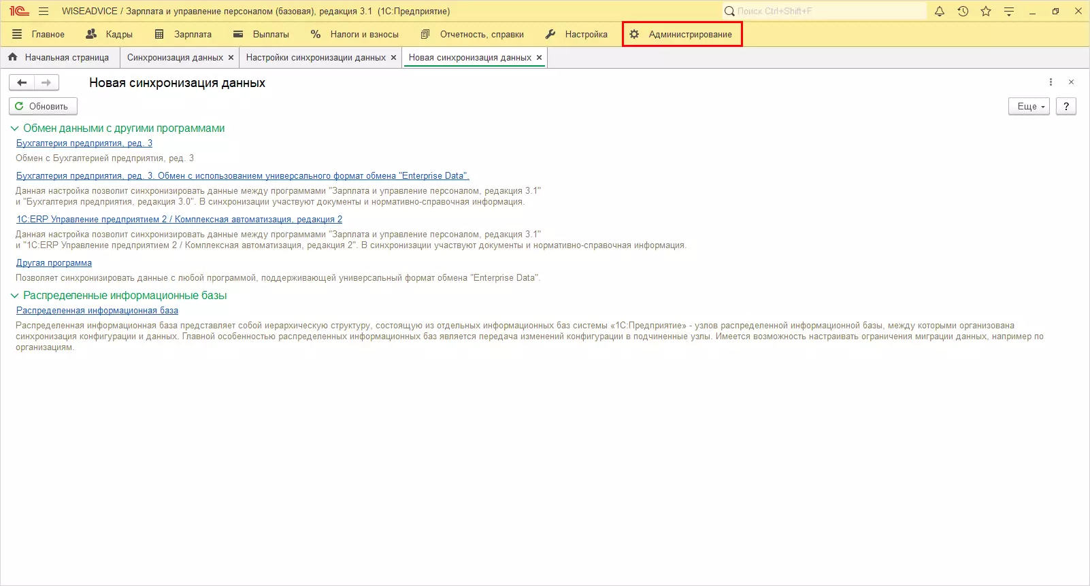
Task: Open the Бухгалтерия предприятия, ред. 3 link
Action: pos(84,143)
